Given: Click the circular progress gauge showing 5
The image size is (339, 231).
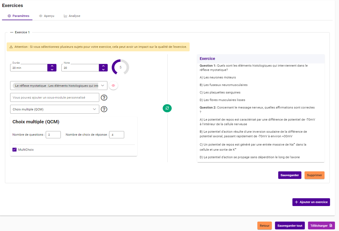Looking at the screenshot, I should [120, 67].
